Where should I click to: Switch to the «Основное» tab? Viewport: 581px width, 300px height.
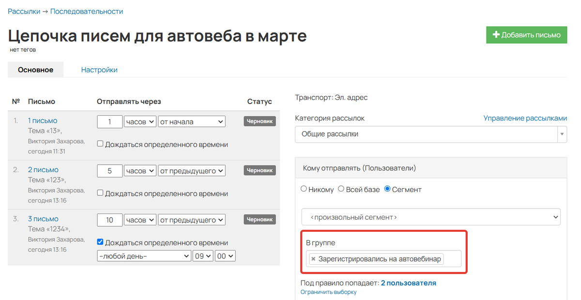(35, 70)
